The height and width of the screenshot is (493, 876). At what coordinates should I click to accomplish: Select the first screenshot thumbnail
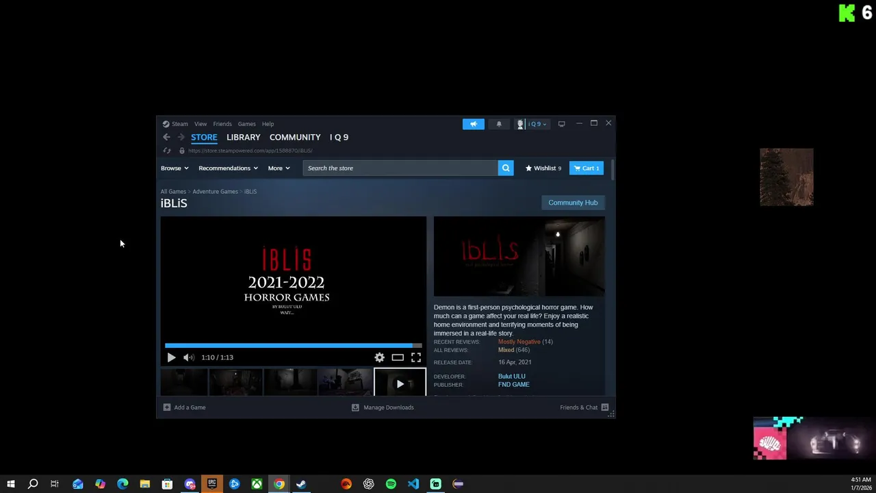184,382
